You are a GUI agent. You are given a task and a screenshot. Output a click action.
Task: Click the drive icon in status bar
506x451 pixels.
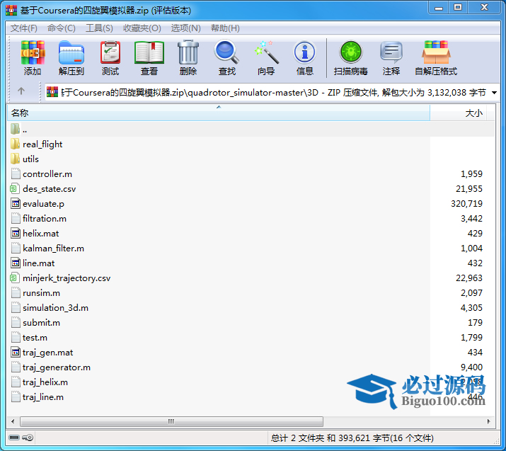[x=14, y=438]
